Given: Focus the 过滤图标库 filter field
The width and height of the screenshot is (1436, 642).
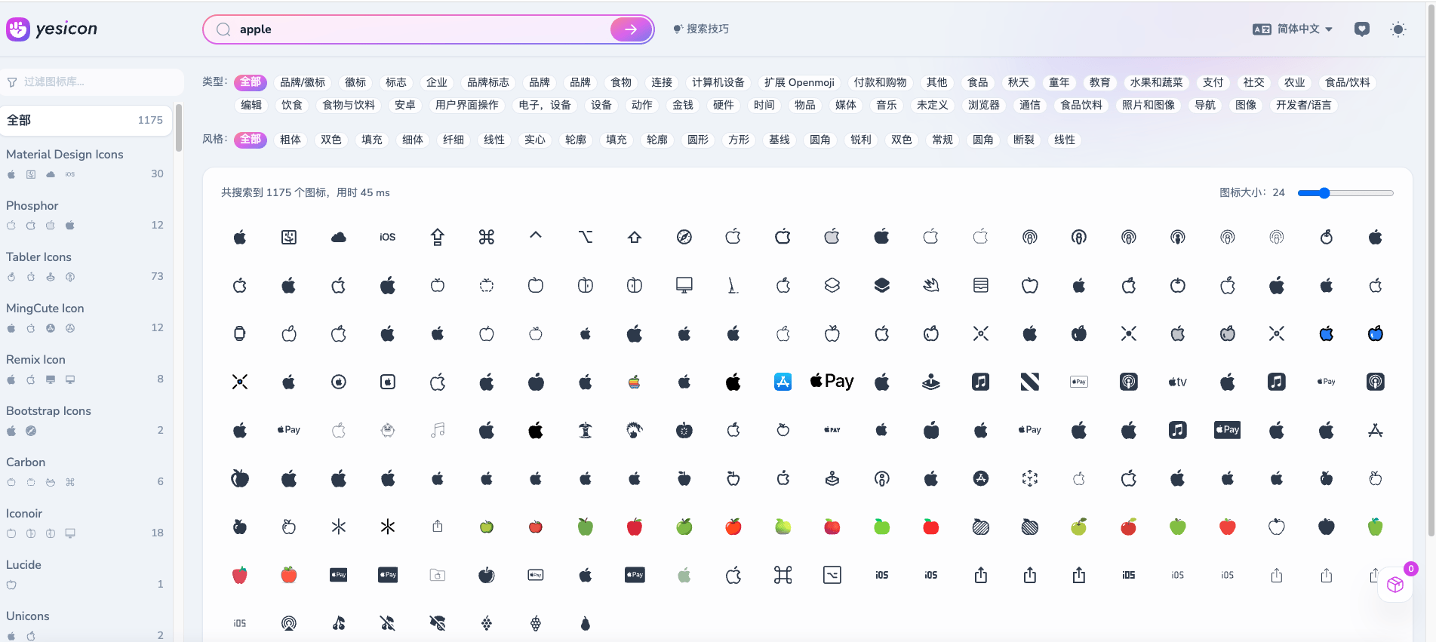Looking at the screenshot, I should pyautogui.click(x=92, y=81).
